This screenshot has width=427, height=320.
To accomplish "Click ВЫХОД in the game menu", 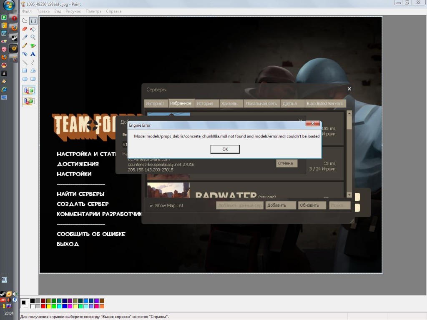I will (68, 244).
